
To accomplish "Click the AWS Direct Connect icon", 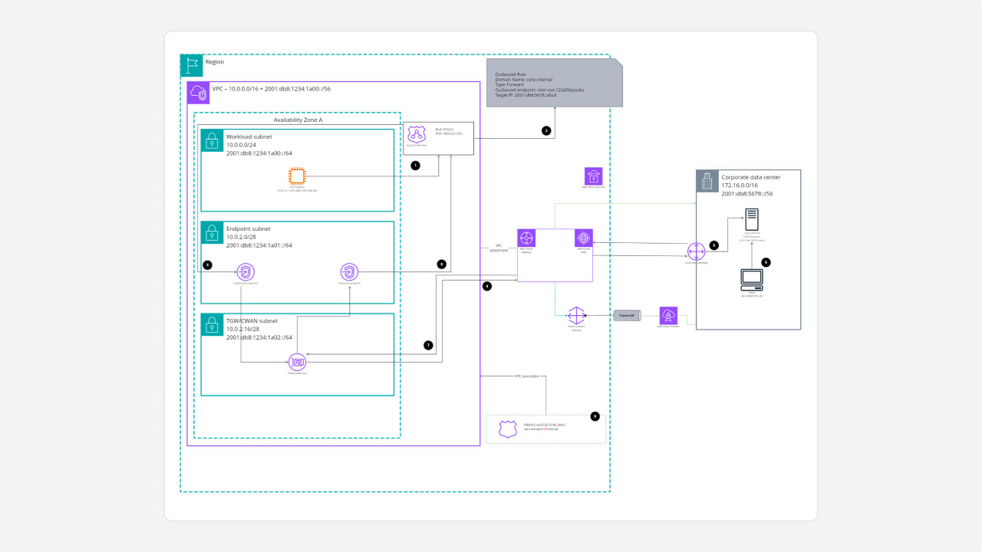I will click(x=668, y=315).
